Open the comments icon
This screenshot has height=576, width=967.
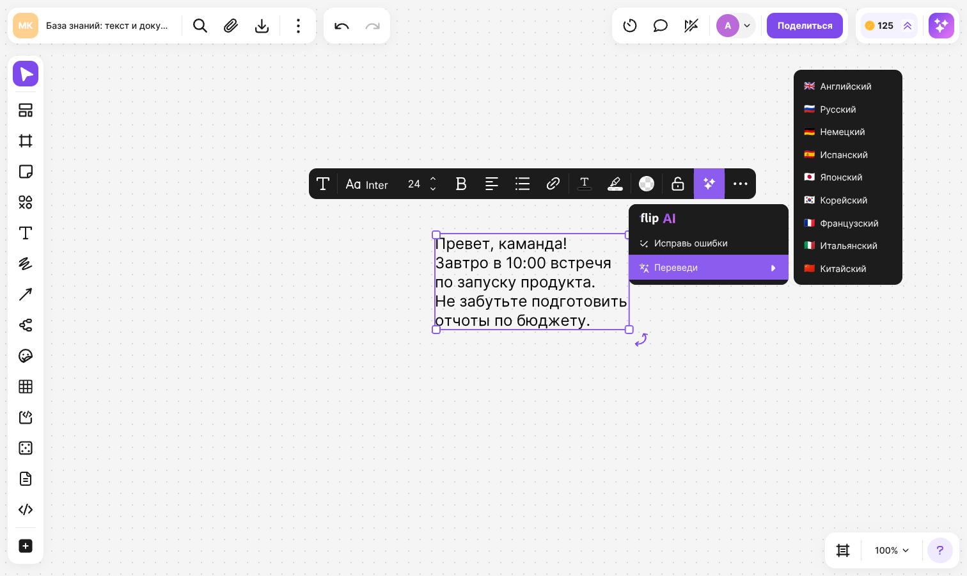point(661,26)
